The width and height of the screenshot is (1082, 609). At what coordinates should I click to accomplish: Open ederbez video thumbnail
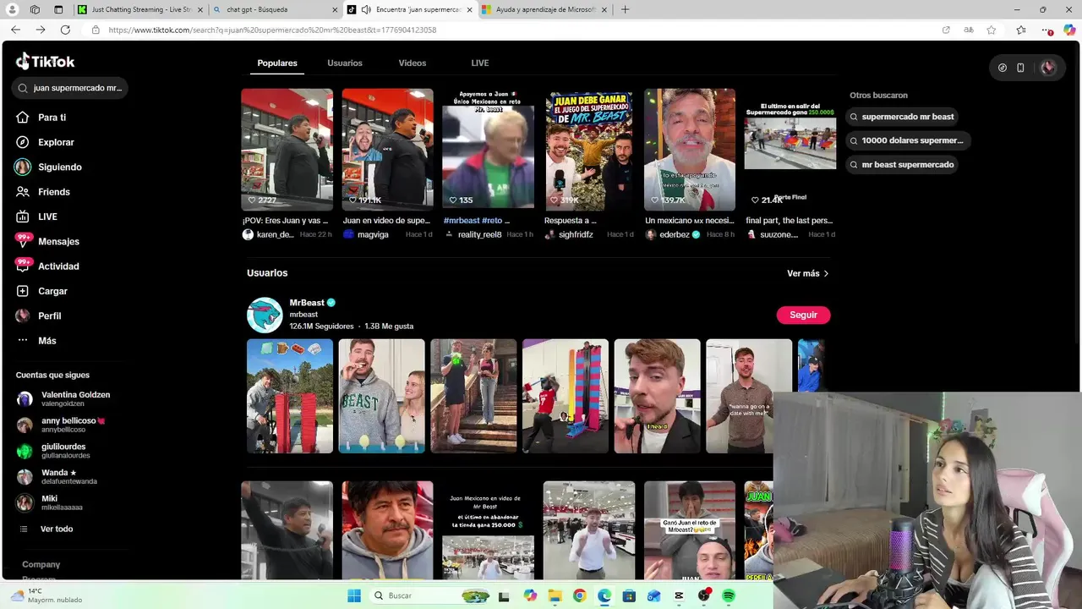pyautogui.click(x=690, y=149)
